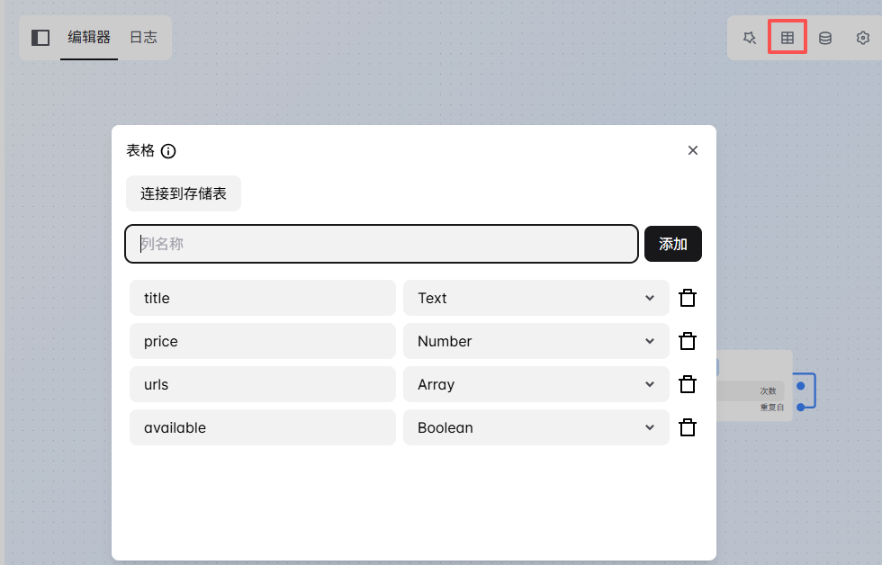Focus the 列名称 input field

382,244
